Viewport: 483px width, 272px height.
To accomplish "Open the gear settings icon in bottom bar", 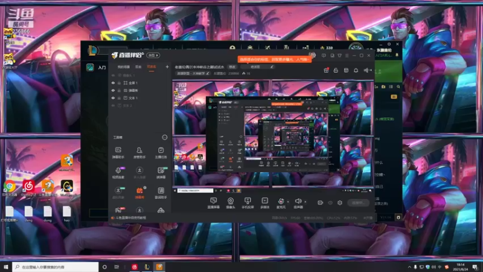I will [340, 202].
